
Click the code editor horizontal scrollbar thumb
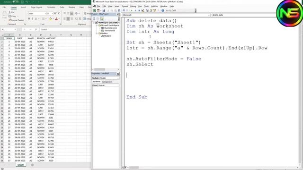134,168
